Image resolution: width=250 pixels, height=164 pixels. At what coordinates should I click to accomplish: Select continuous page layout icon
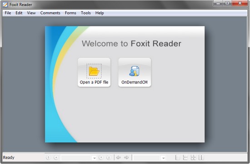[185, 158]
